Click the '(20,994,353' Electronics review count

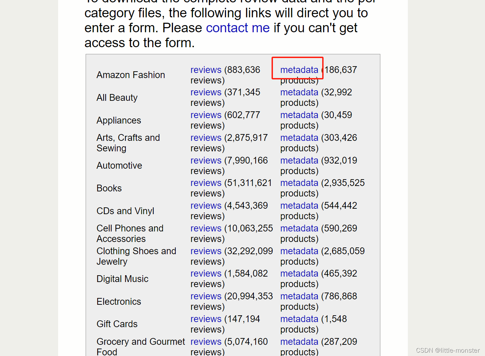248,296
